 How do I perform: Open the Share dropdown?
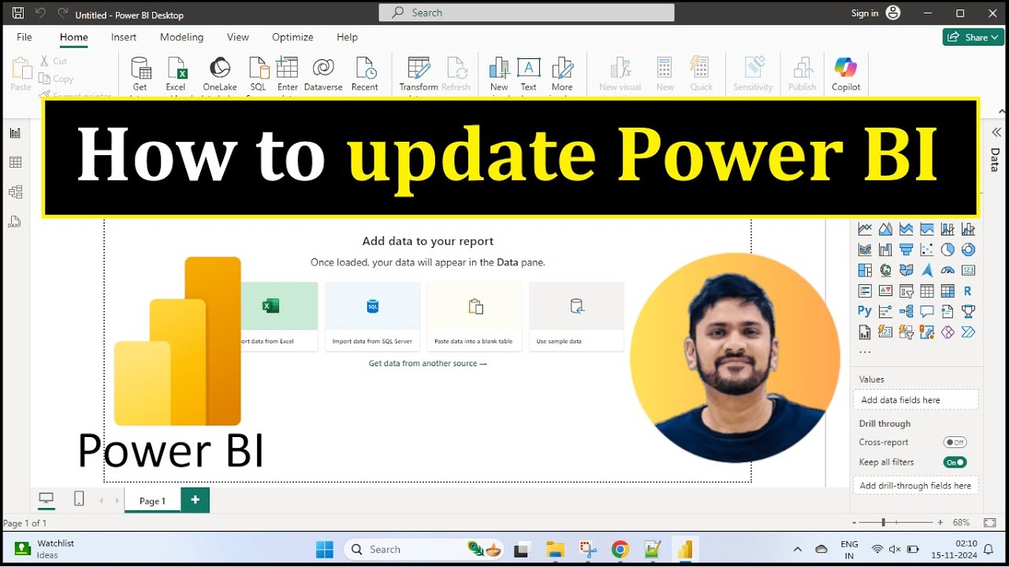(x=974, y=37)
